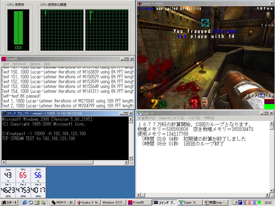Click command prompt vertical scrollbar up arrow
The image size is (275, 206).
click(131, 119)
